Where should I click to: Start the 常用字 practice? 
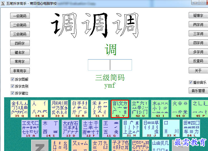20,61
